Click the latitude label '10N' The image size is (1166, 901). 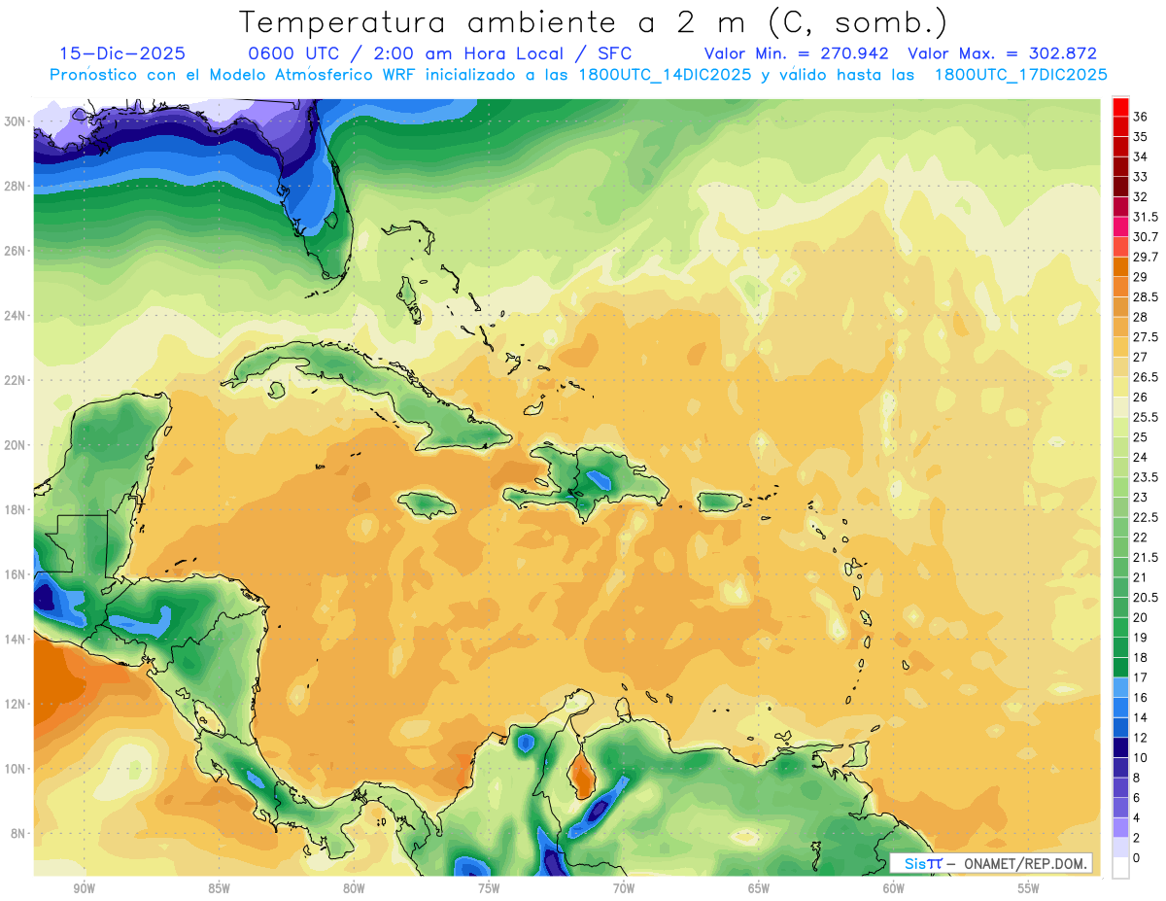[17, 769]
